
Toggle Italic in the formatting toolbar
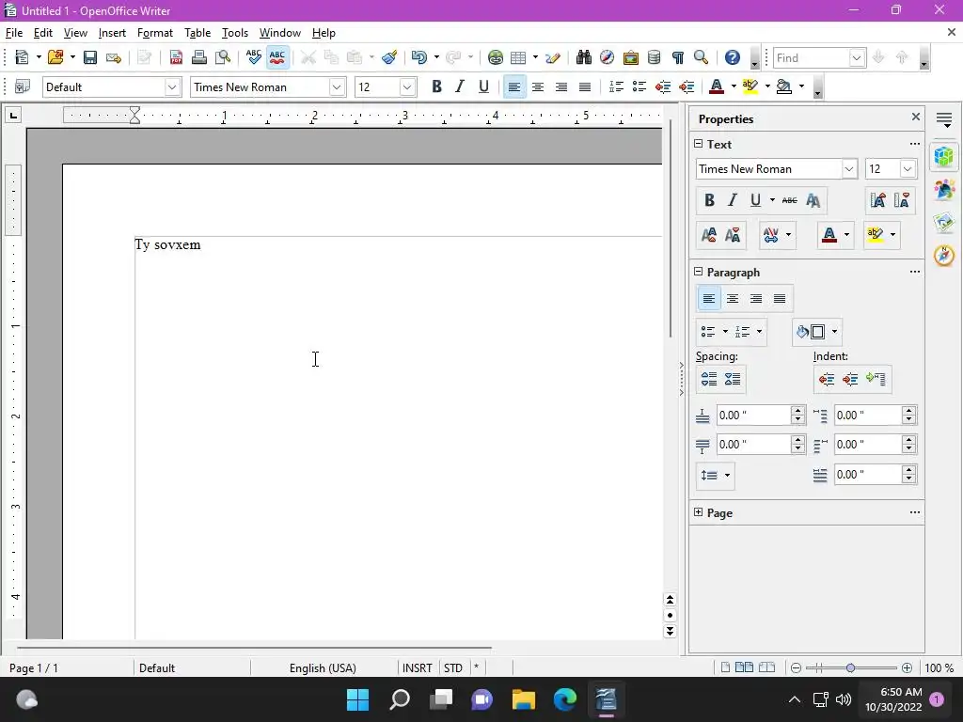[x=459, y=87]
